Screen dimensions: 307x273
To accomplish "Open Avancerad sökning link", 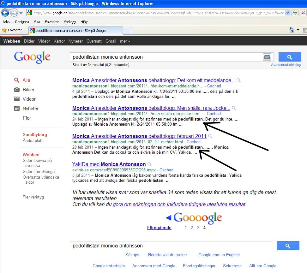I will (x=286, y=65).
